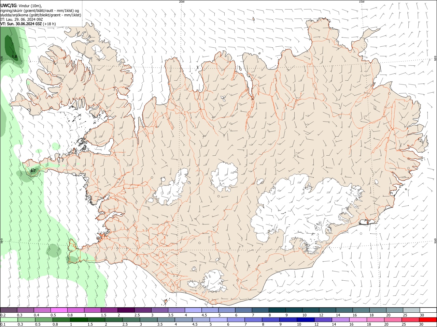
Task: Select the 10 deep blue rain legend swatch
Action: [305, 320]
